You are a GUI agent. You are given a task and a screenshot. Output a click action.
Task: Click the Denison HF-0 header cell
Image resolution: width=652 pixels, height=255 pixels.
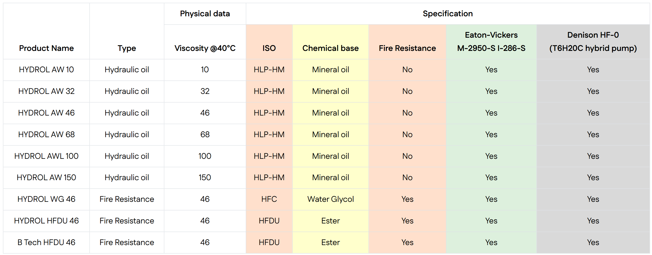click(x=593, y=41)
